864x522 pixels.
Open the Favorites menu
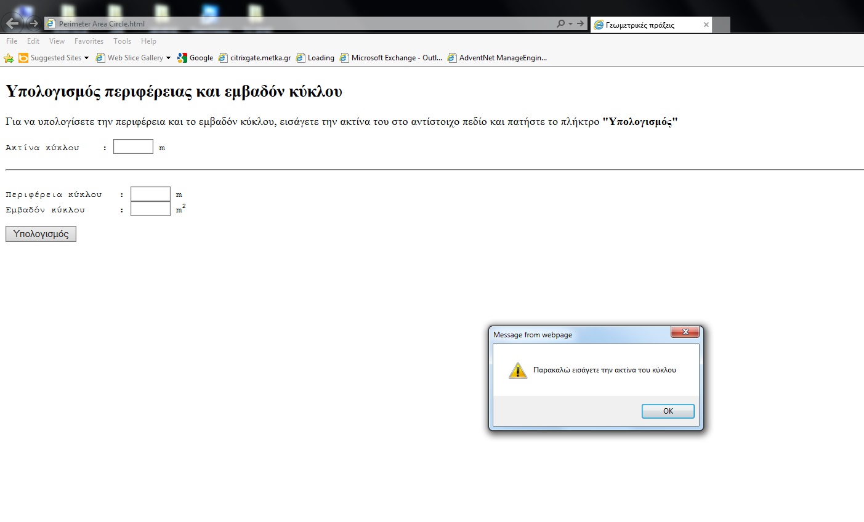click(x=89, y=41)
